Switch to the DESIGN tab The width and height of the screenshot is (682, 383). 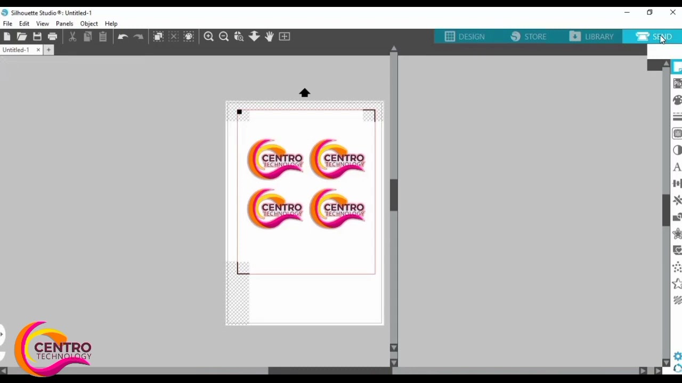[x=465, y=36]
